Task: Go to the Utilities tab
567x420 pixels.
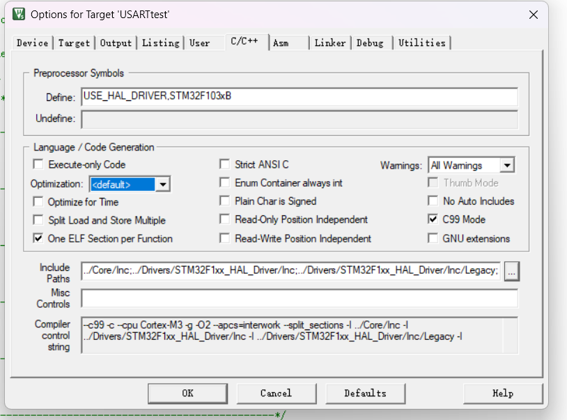Action: (421, 43)
